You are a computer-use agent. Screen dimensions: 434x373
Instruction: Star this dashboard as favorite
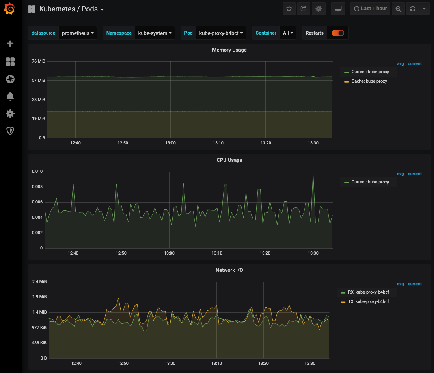289,9
